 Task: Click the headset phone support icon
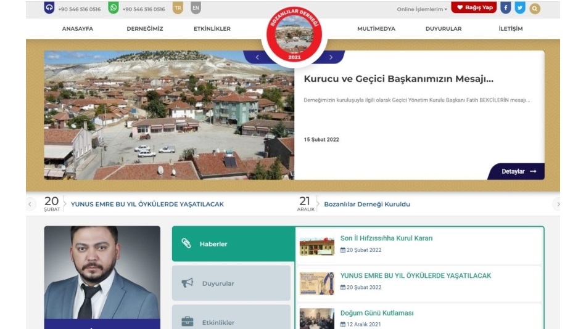click(49, 8)
